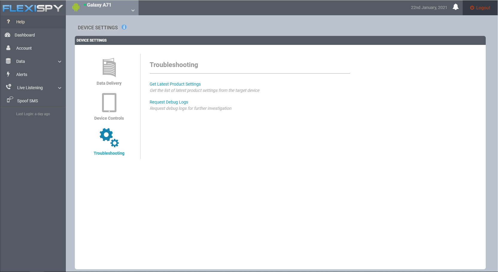
Task: Click the 22nd January, 2021 date
Action: click(429, 7)
